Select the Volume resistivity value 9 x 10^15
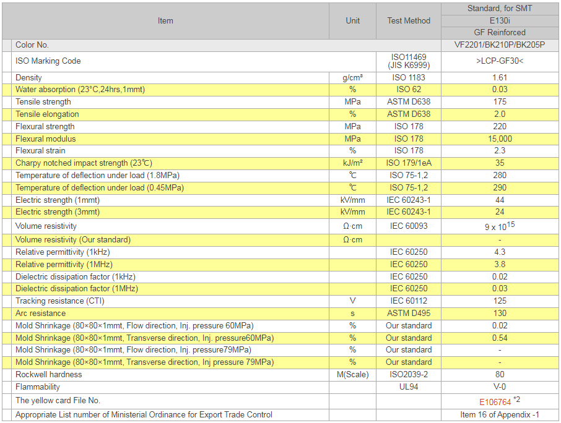The width and height of the screenshot is (561, 423). 500,226
